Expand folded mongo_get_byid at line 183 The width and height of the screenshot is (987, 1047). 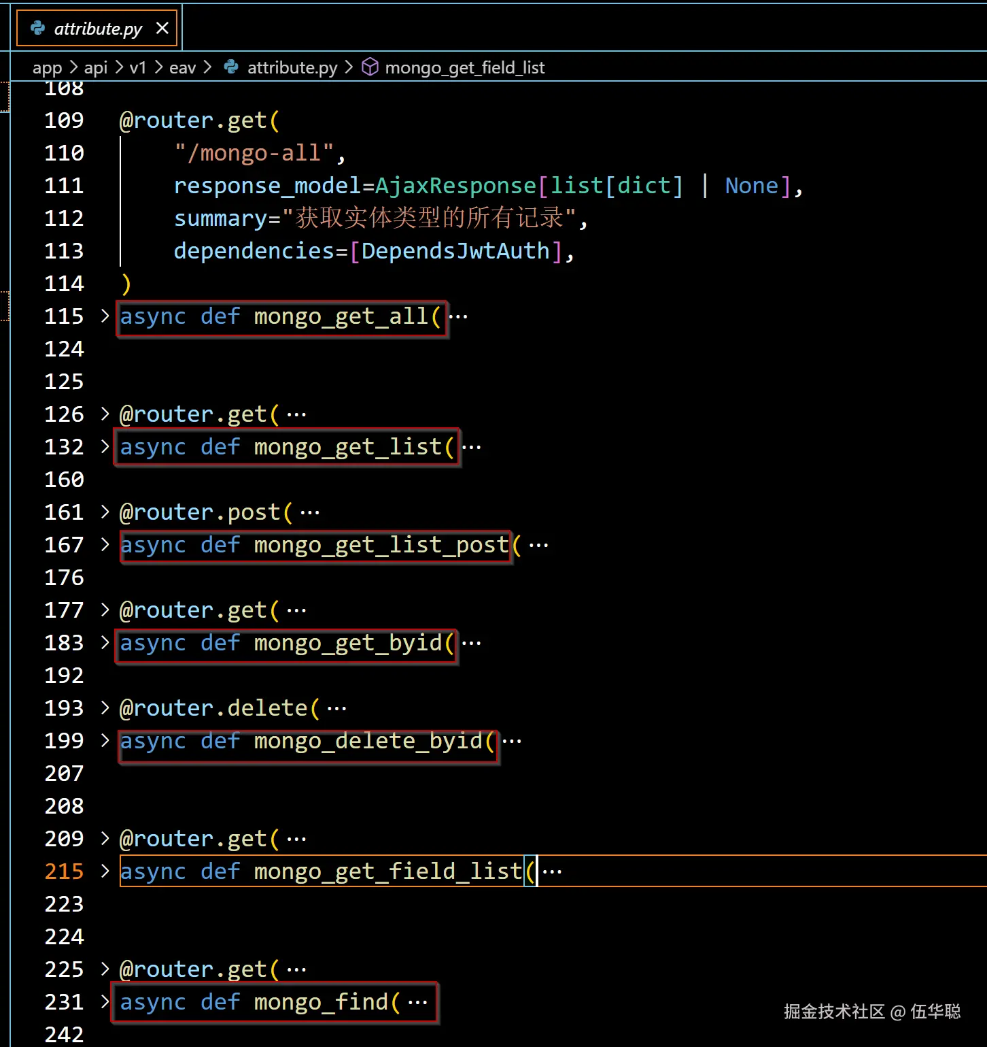pos(105,642)
